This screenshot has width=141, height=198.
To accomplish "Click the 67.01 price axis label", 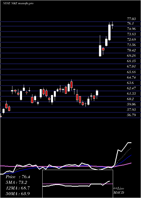I will (x=131, y=66).
